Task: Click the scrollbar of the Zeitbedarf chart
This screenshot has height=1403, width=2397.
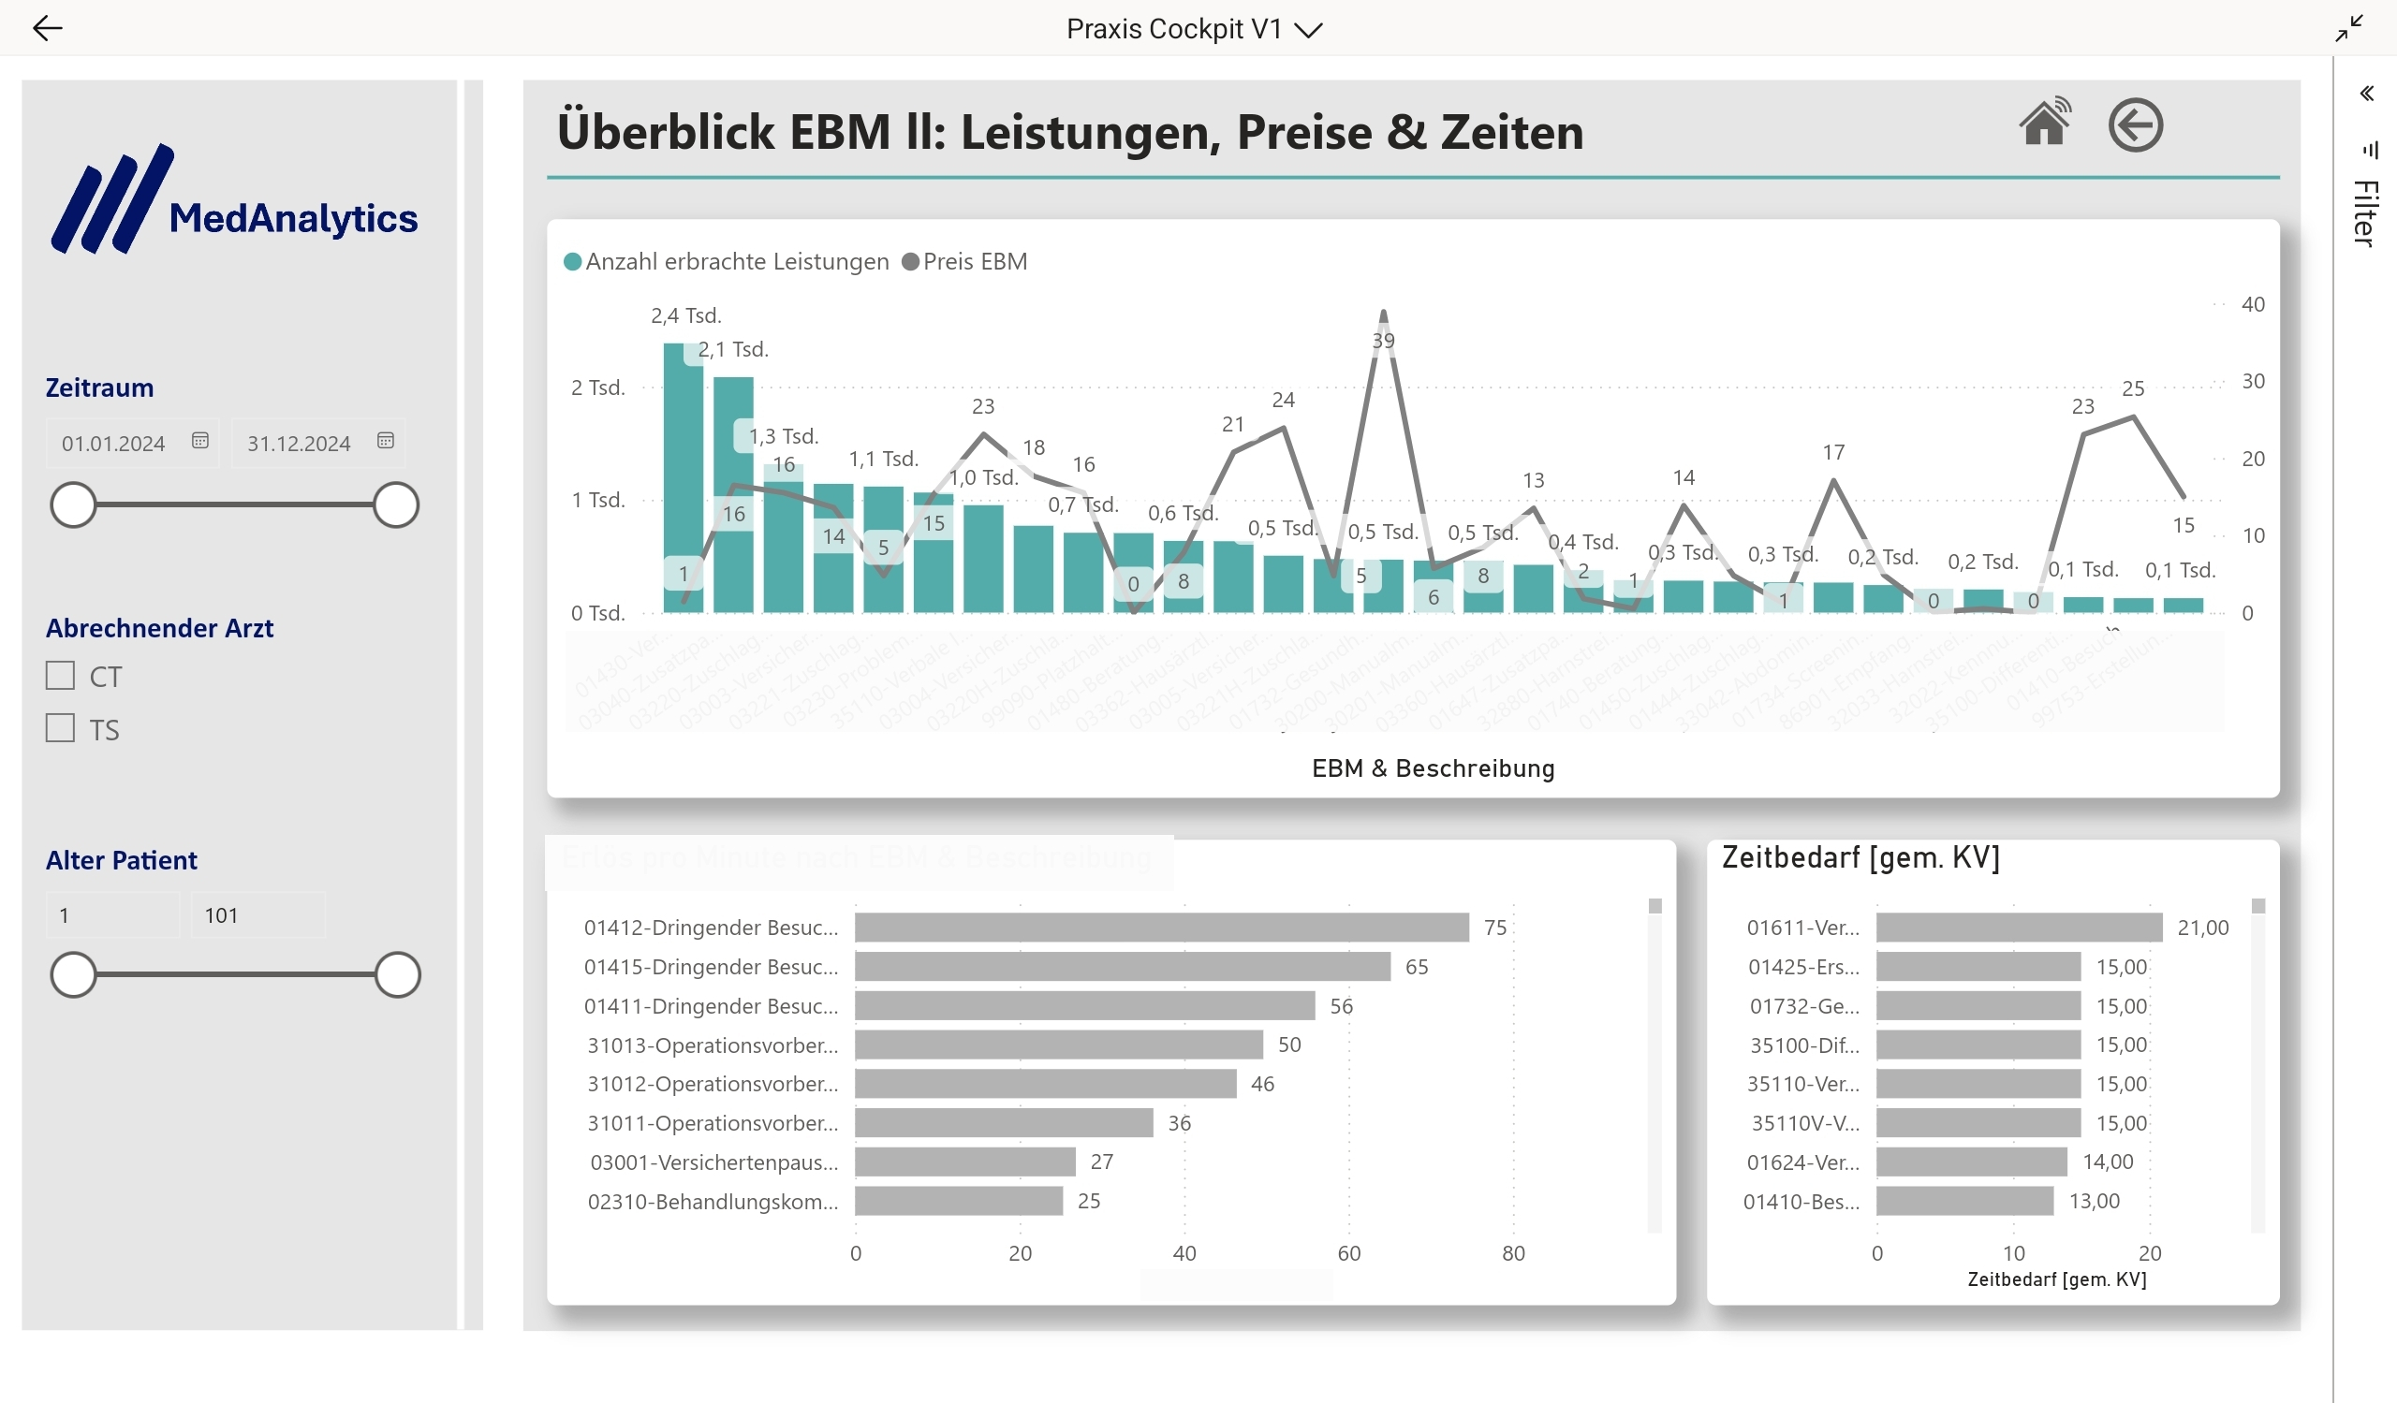Action: (x=2258, y=1064)
